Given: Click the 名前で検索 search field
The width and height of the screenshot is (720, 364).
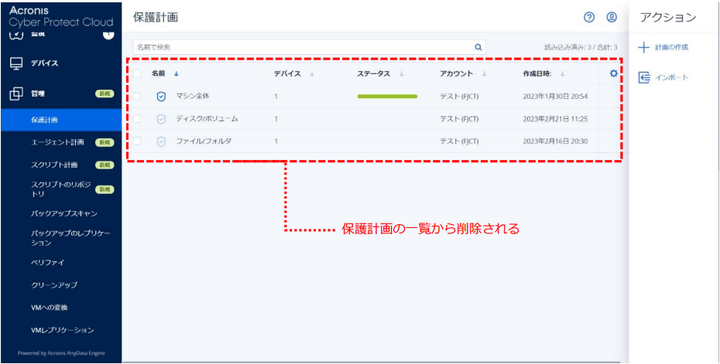Looking at the screenshot, I should coord(302,47).
